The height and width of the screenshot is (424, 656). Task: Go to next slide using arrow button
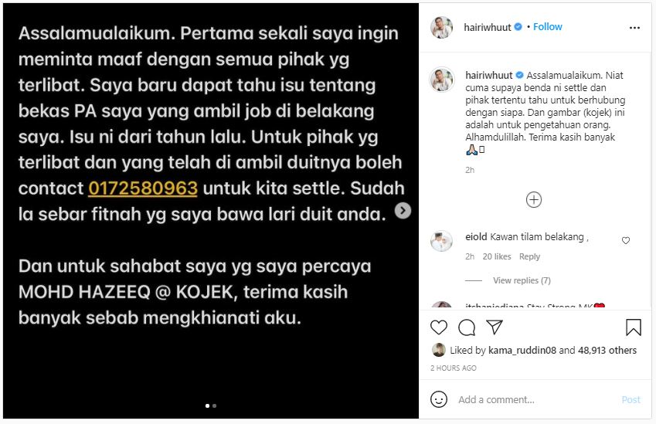tap(403, 211)
